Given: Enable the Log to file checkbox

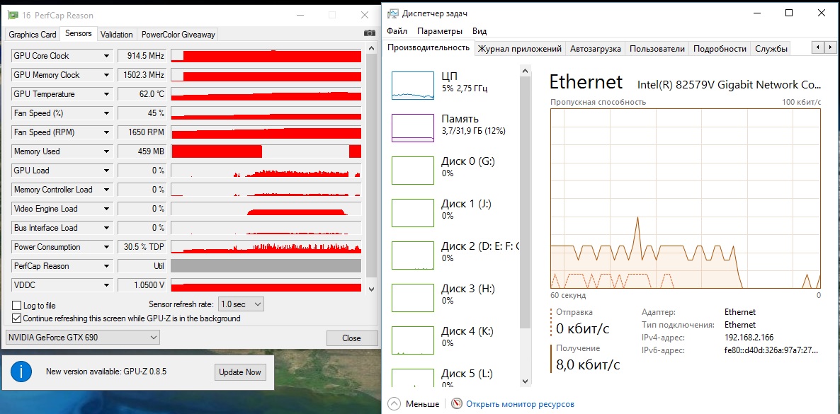Looking at the screenshot, I should pos(17,306).
